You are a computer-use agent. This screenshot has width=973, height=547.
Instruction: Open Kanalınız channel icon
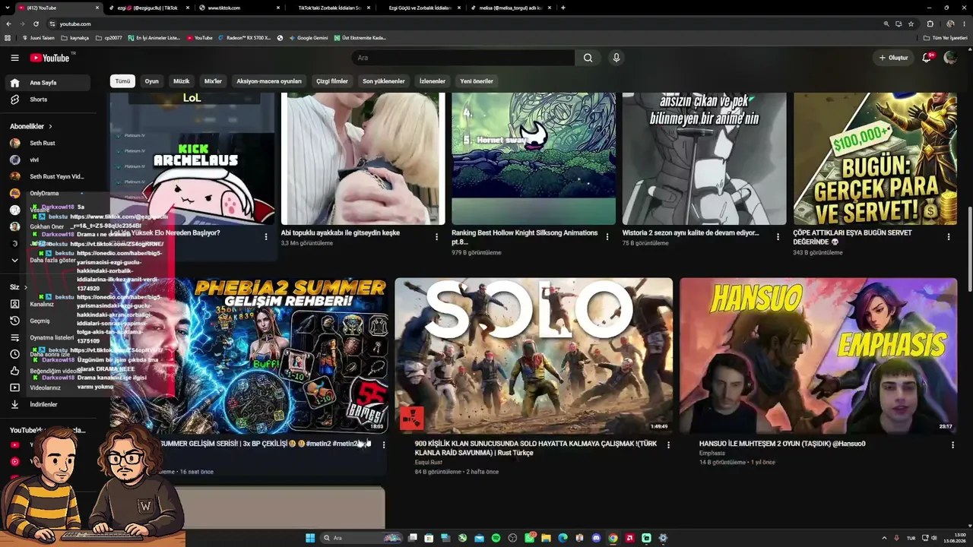pos(14,304)
